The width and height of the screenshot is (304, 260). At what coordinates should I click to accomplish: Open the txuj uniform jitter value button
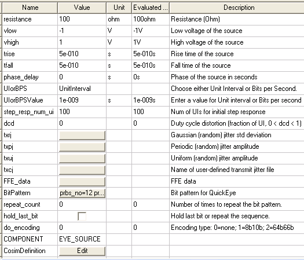click(x=82, y=159)
